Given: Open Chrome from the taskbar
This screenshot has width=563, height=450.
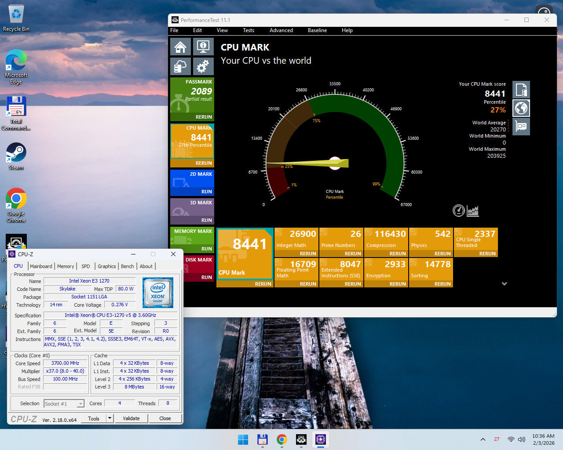Looking at the screenshot, I should 282,439.
